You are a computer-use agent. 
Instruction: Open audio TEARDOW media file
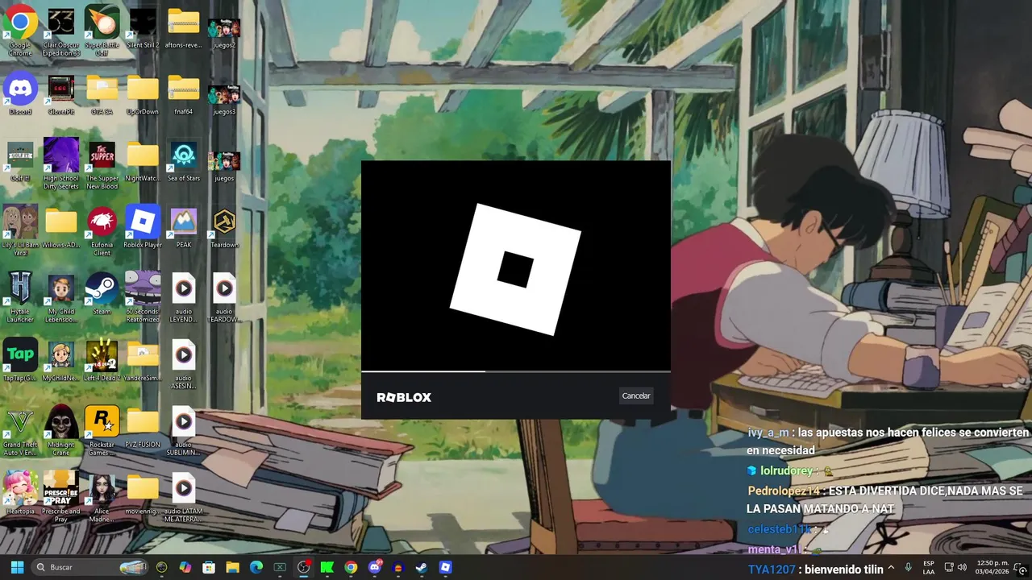tap(224, 297)
